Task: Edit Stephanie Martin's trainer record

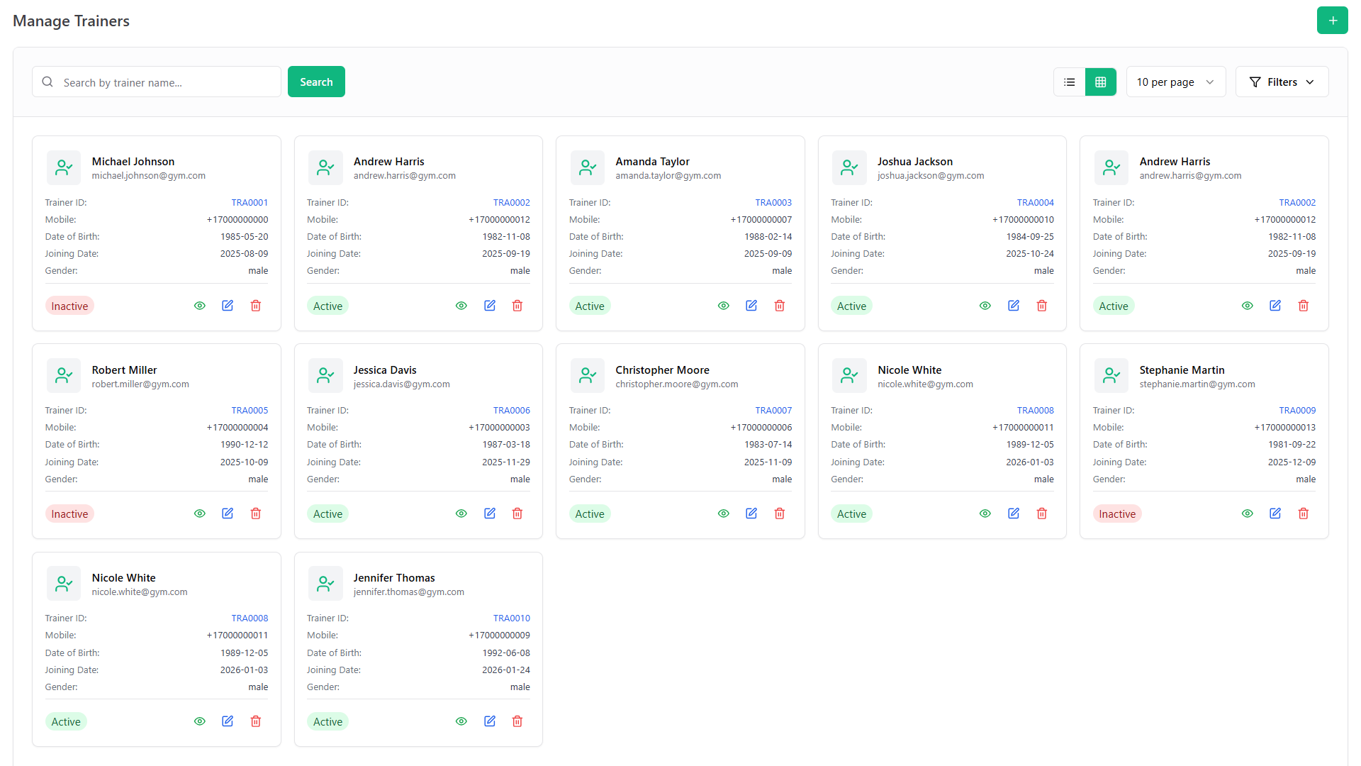Action: point(1275,514)
